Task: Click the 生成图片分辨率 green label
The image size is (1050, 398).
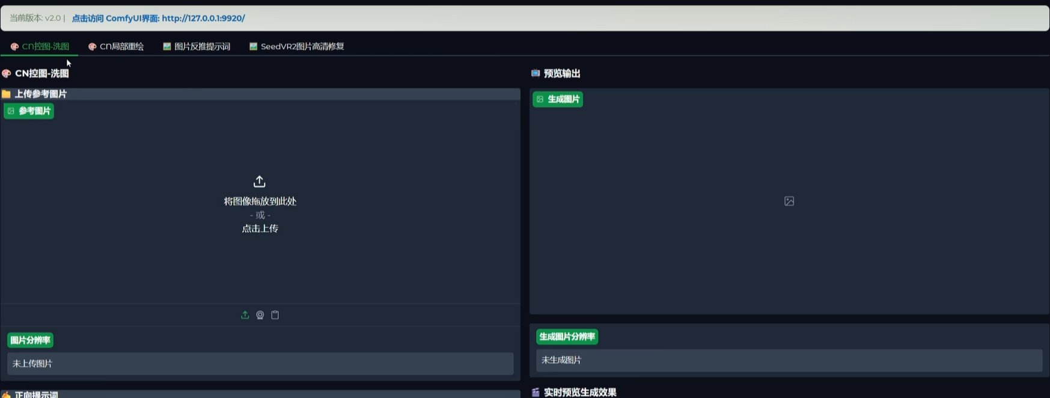Action: tap(567, 337)
